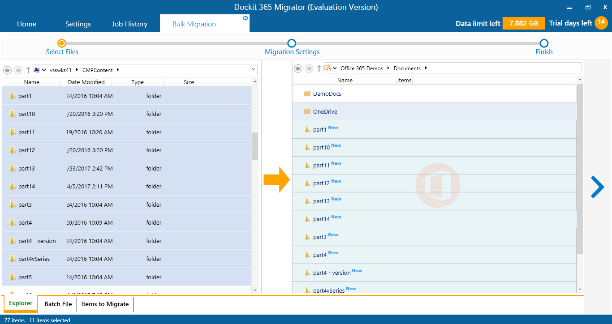Open the Home tab
This screenshot has width=612, height=324.
coord(26,24)
